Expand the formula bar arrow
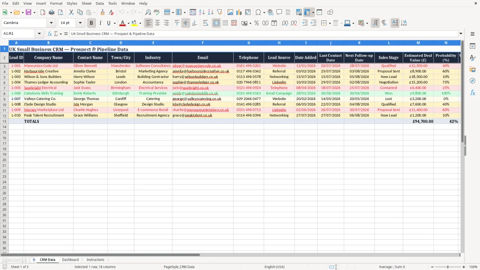Screen dimensions: 480x270 pyautogui.click(x=461, y=34)
